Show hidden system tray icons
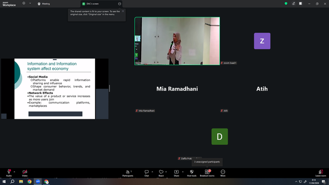This screenshot has width=329, height=185. 296,181
